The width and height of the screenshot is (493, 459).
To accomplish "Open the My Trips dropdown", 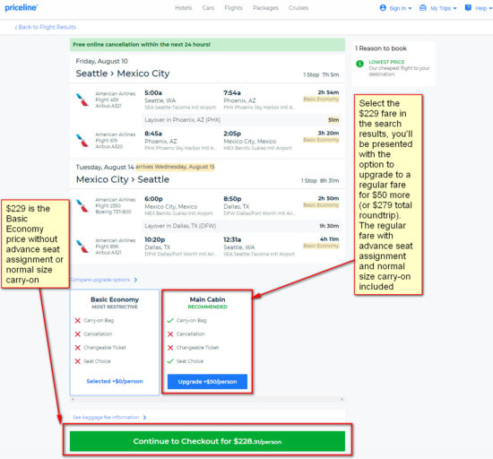I will tap(444, 8).
